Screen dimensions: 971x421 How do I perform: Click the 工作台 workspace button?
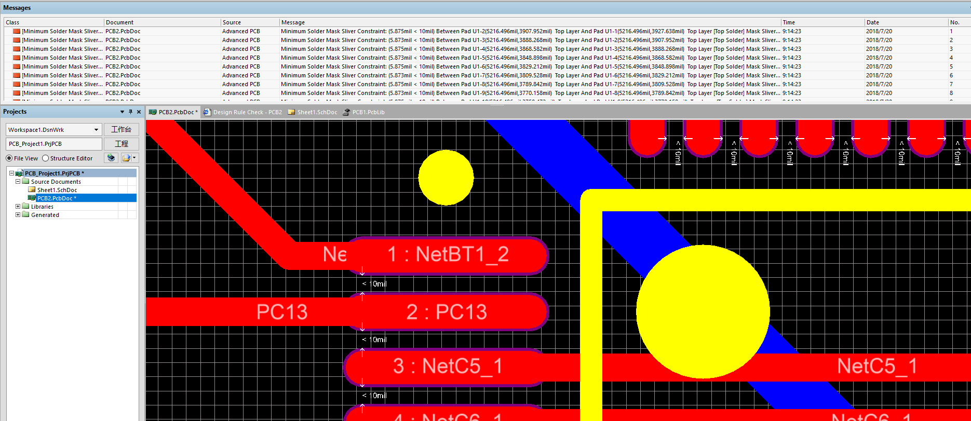(x=121, y=129)
